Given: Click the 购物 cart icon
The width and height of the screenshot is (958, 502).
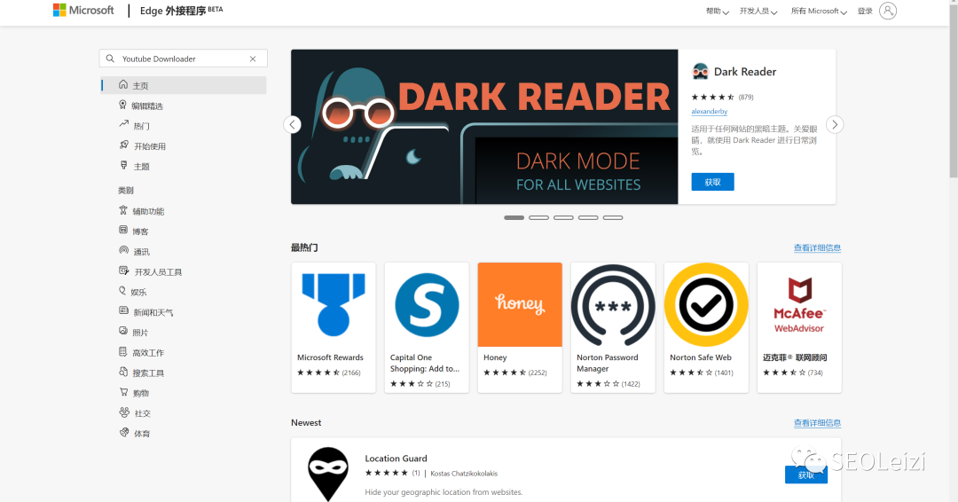Looking at the screenshot, I should click(124, 391).
